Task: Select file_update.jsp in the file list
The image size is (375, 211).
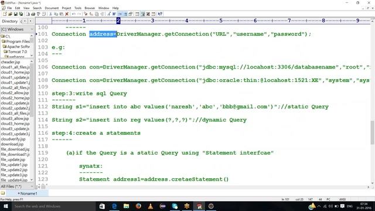Action: click(13, 159)
